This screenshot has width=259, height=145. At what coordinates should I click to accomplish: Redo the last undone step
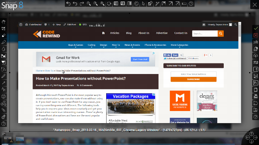(x=82, y=3)
